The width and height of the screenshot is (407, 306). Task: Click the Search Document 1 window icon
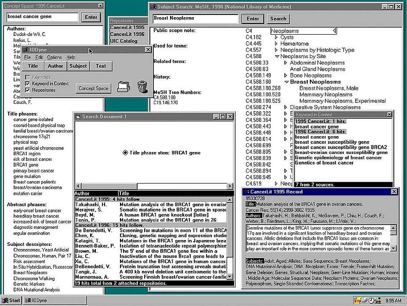pos(78,117)
